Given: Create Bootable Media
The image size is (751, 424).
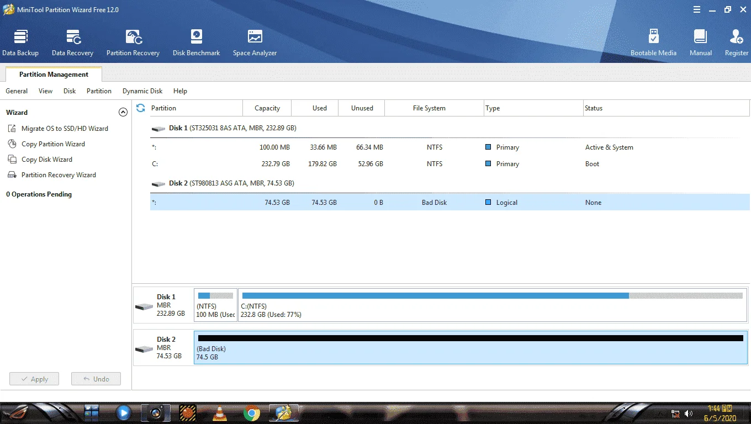Looking at the screenshot, I should pos(653,43).
